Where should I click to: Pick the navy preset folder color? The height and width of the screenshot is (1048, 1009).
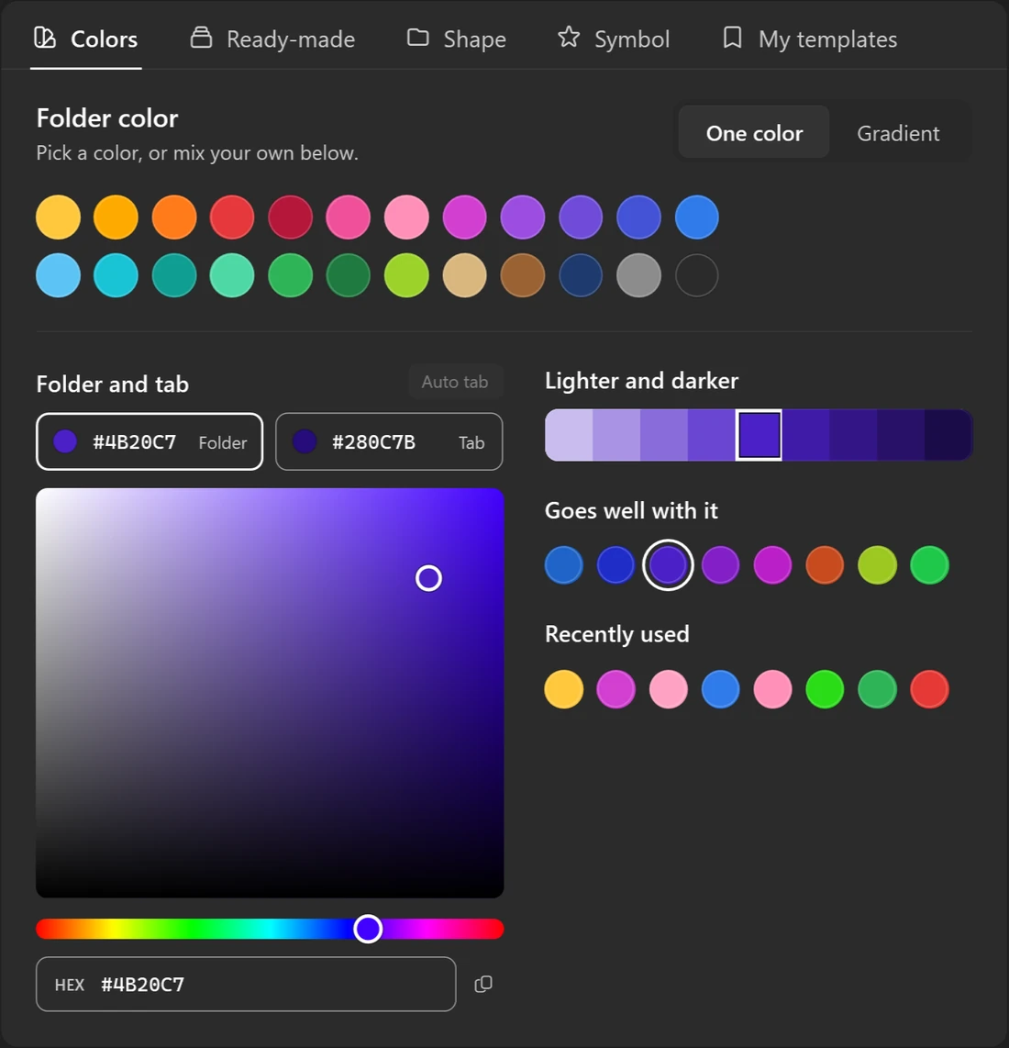click(x=581, y=275)
